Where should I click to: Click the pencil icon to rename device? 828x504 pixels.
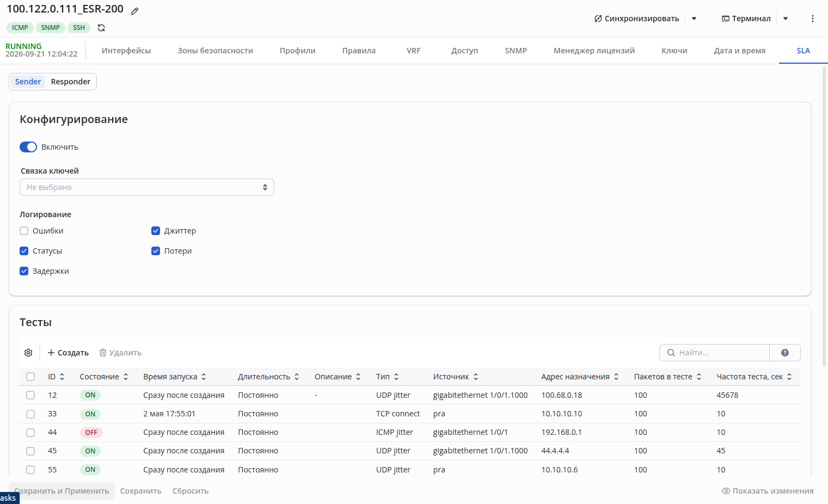tap(134, 11)
